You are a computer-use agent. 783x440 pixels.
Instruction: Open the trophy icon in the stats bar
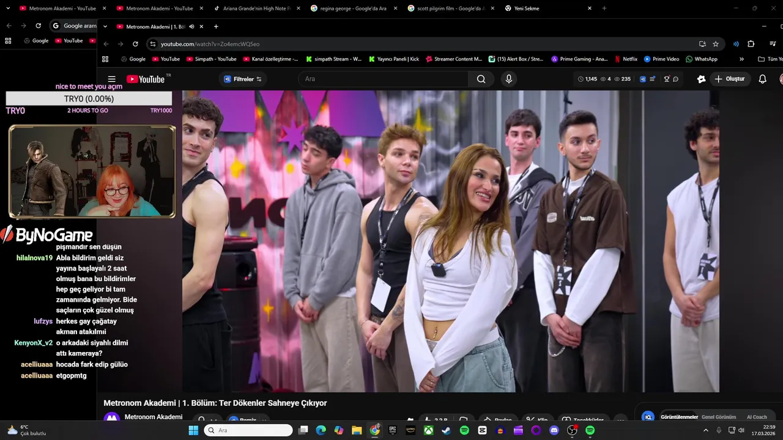(667, 79)
